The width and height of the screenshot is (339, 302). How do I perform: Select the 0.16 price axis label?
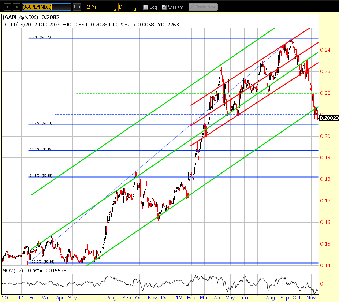(325, 222)
